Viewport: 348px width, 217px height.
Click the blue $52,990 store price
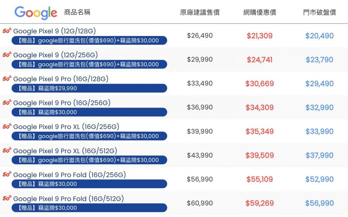(x=319, y=179)
